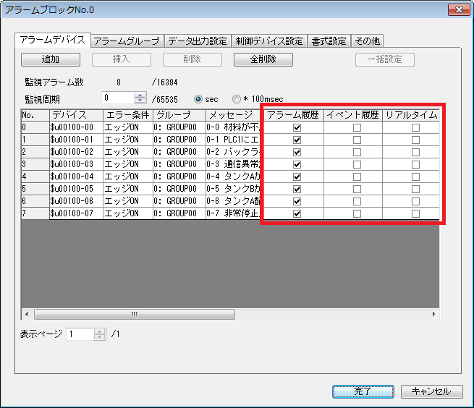Uncheck アラーム履歴 for row 0
Viewport: 474px width, 408px height.
coord(297,127)
